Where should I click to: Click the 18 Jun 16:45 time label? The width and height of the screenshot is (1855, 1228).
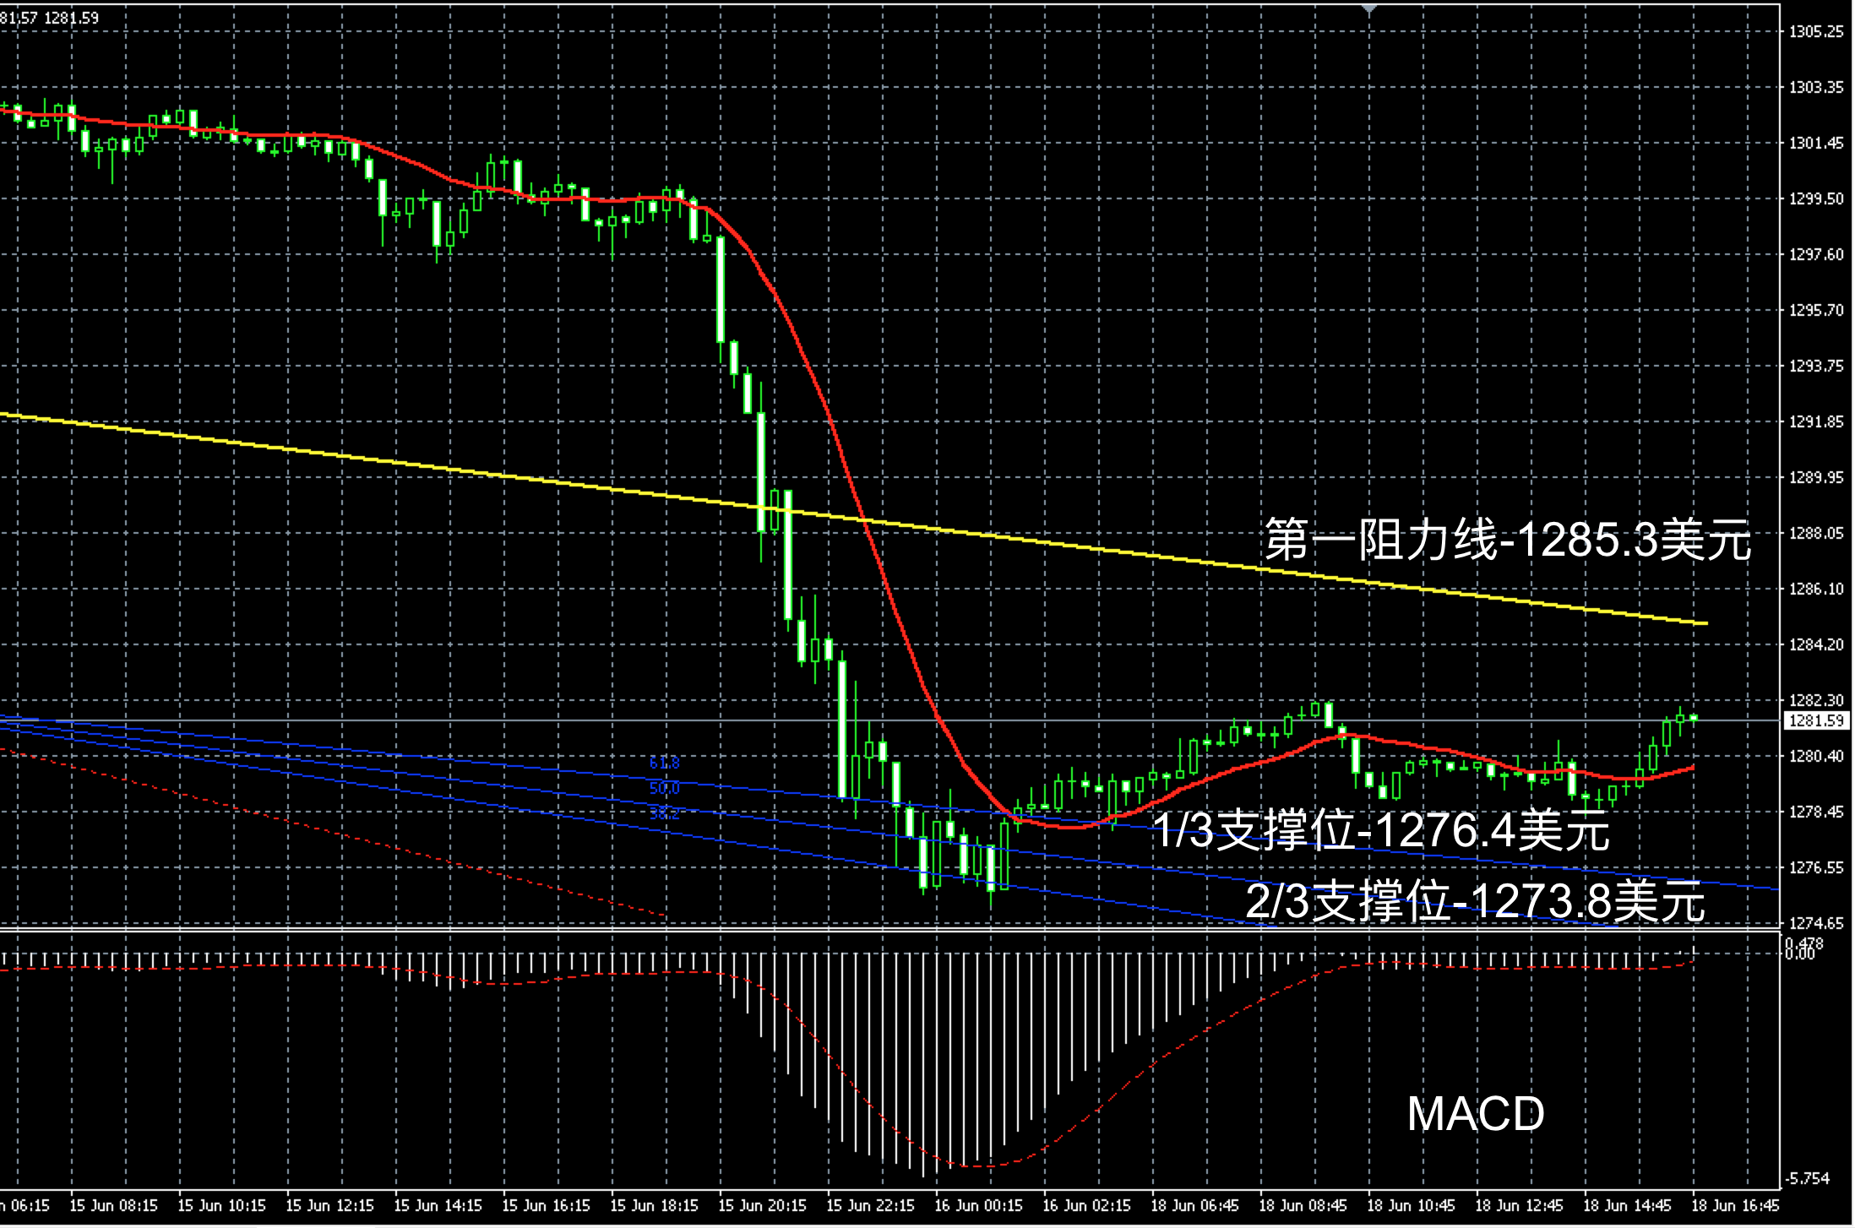tap(1735, 1206)
